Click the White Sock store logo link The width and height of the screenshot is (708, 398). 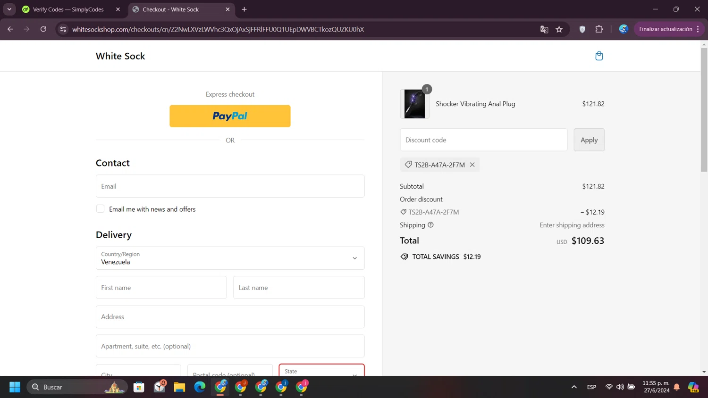pos(120,56)
